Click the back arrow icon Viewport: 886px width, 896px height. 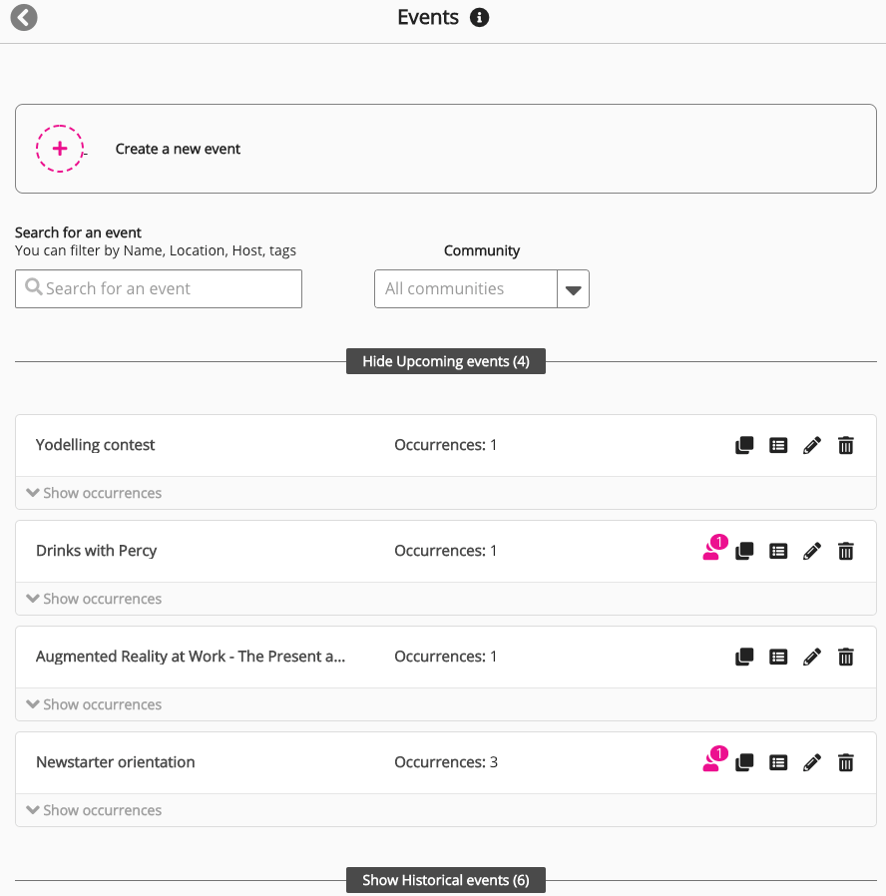[x=24, y=18]
